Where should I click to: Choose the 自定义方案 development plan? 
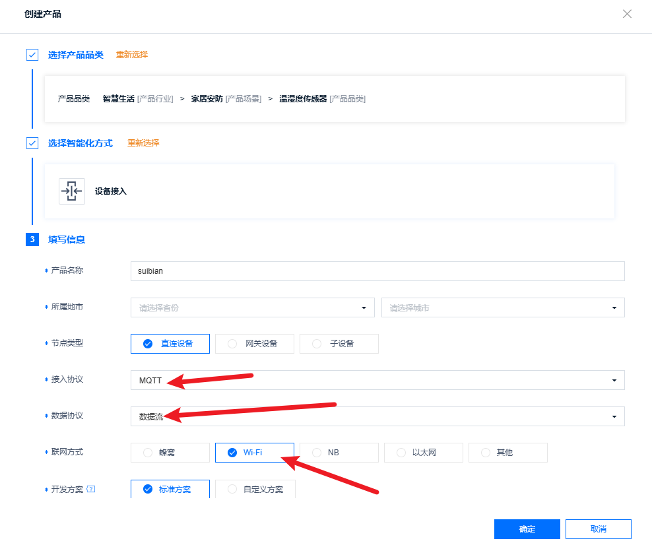pyautogui.click(x=255, y=489)
